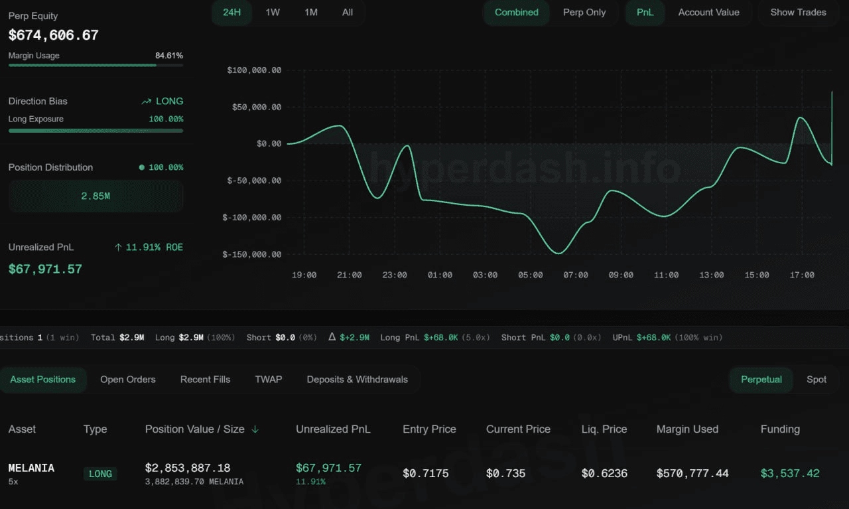
Task: Click the Liq. Price column header
Action: [604, 429]
